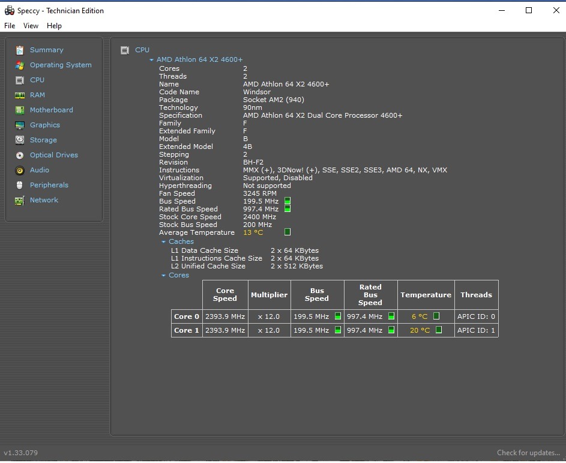Viewport: 566px width, 463px height.
Task: Go to the Summary section
Action: [x=47, y=50]
